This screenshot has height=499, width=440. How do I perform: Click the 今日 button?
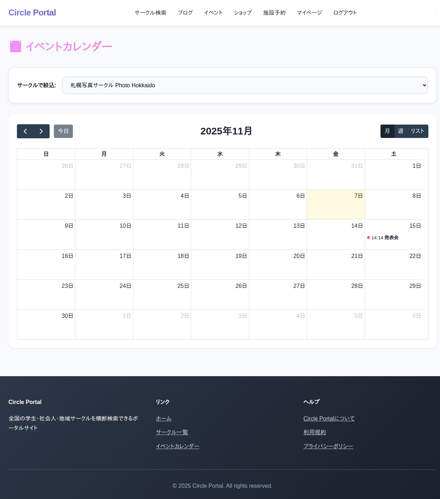click(63, 131)
